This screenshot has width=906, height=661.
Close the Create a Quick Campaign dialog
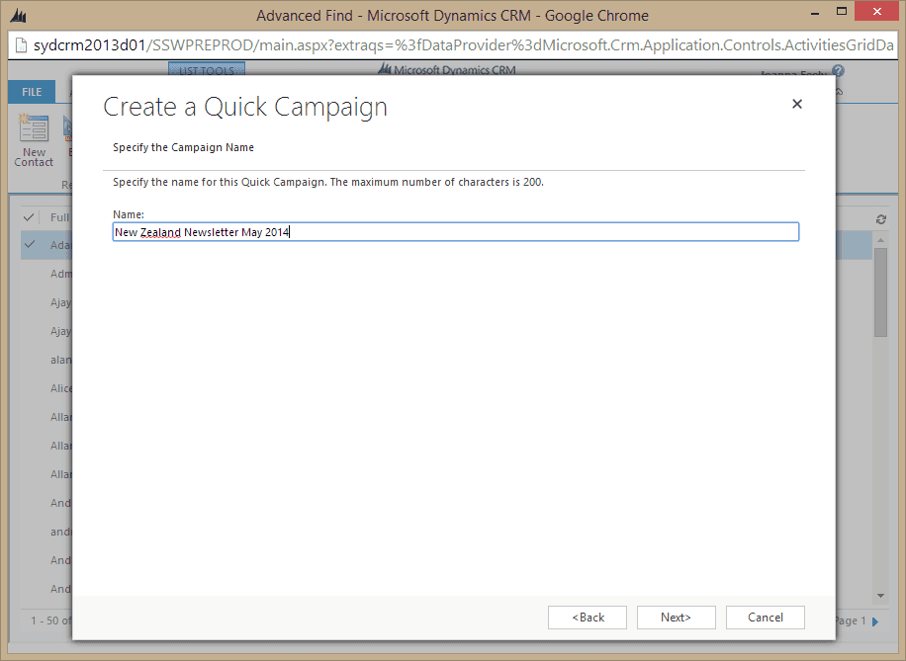click(x=797, y=104)
